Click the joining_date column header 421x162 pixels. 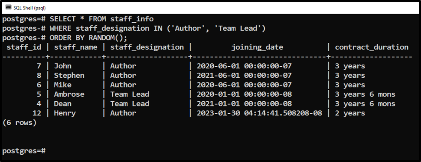pyautogui.click(x=257, y=47)
